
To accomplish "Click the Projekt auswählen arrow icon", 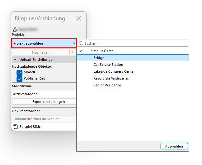I will pyautogui.click(x=74, y=43).
